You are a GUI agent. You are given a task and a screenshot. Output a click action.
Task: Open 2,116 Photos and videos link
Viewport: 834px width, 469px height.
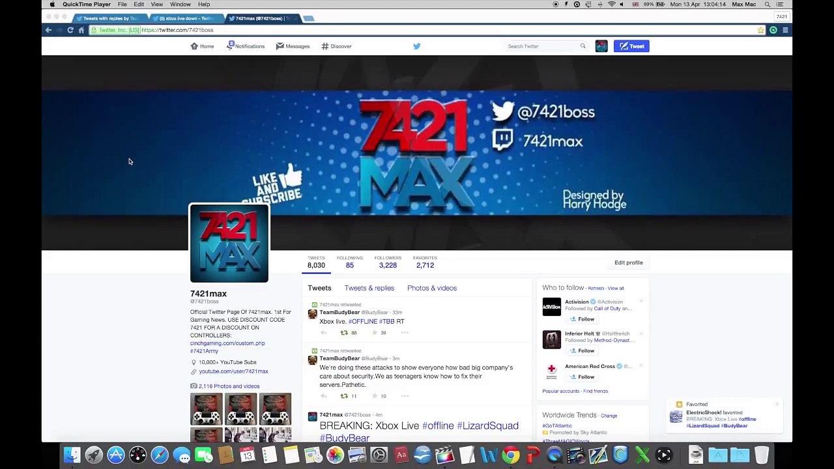pyautogui.click(x=229, y=386)
